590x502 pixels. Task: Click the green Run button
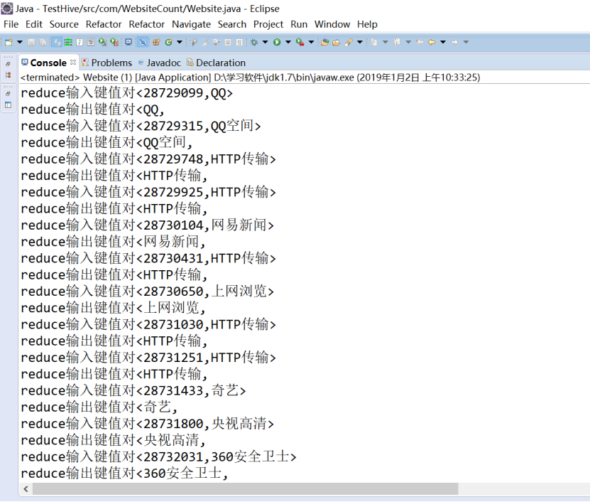tap(277, 42)
